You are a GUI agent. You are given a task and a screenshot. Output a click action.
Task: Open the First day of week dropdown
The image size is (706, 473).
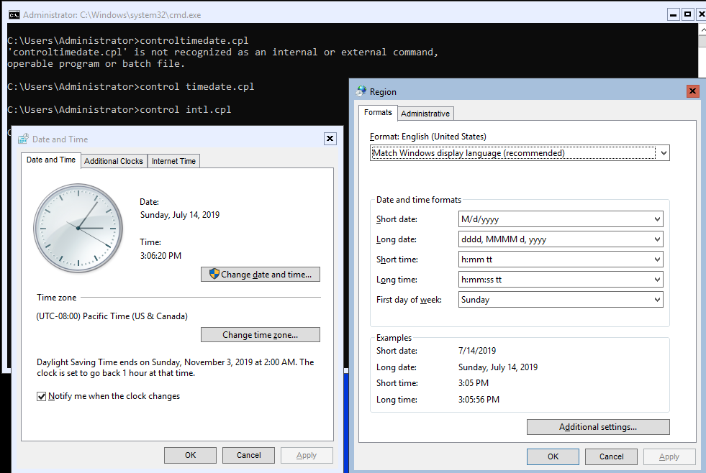coord(561,300)
